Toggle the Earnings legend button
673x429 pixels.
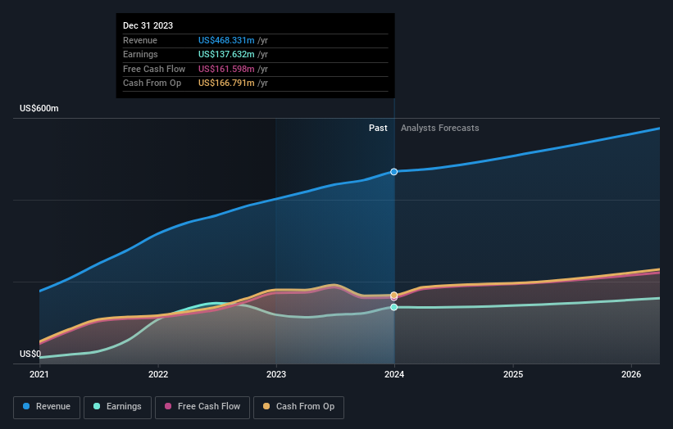point(117,407)
